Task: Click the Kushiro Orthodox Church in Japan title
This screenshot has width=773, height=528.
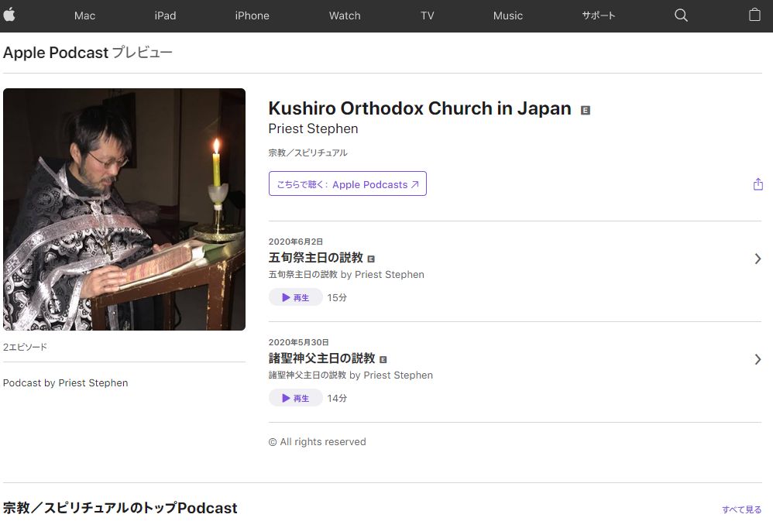Action: [x=420, y=108]
